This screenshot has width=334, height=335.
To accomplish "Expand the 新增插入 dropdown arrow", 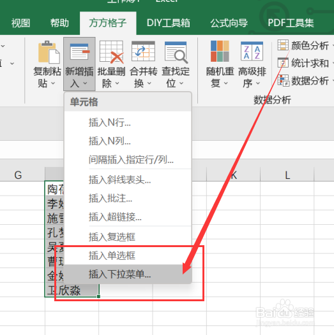I will [85, 83].
